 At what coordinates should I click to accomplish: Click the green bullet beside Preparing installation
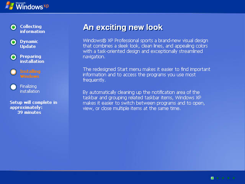pyautogui.click(x=13, y=57)
